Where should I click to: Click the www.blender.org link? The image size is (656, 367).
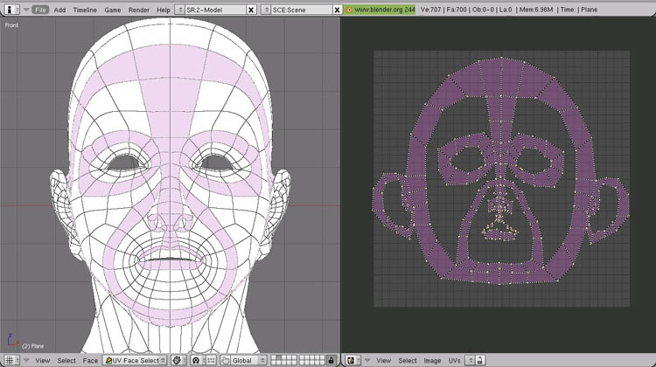pos(380,10)
